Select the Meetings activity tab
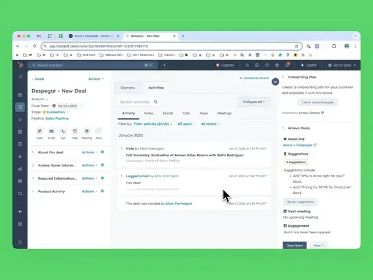373x280 pixels. 224,113
